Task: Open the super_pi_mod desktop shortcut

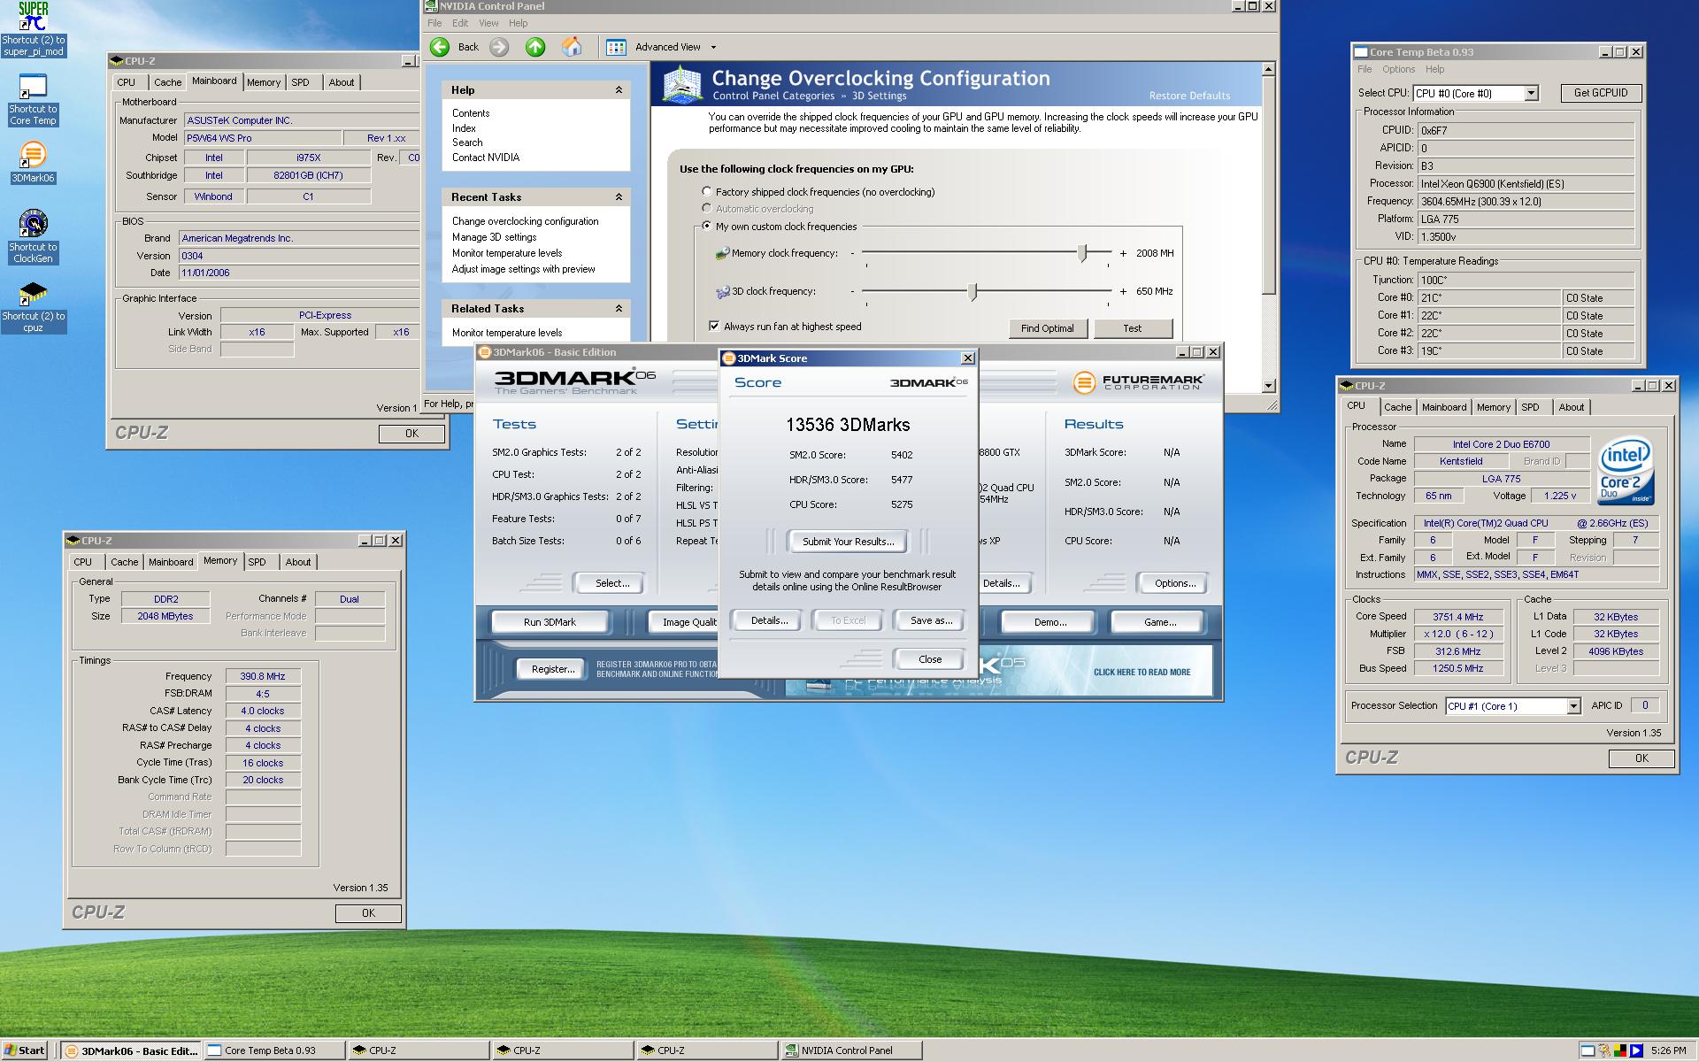Action: 34,29
